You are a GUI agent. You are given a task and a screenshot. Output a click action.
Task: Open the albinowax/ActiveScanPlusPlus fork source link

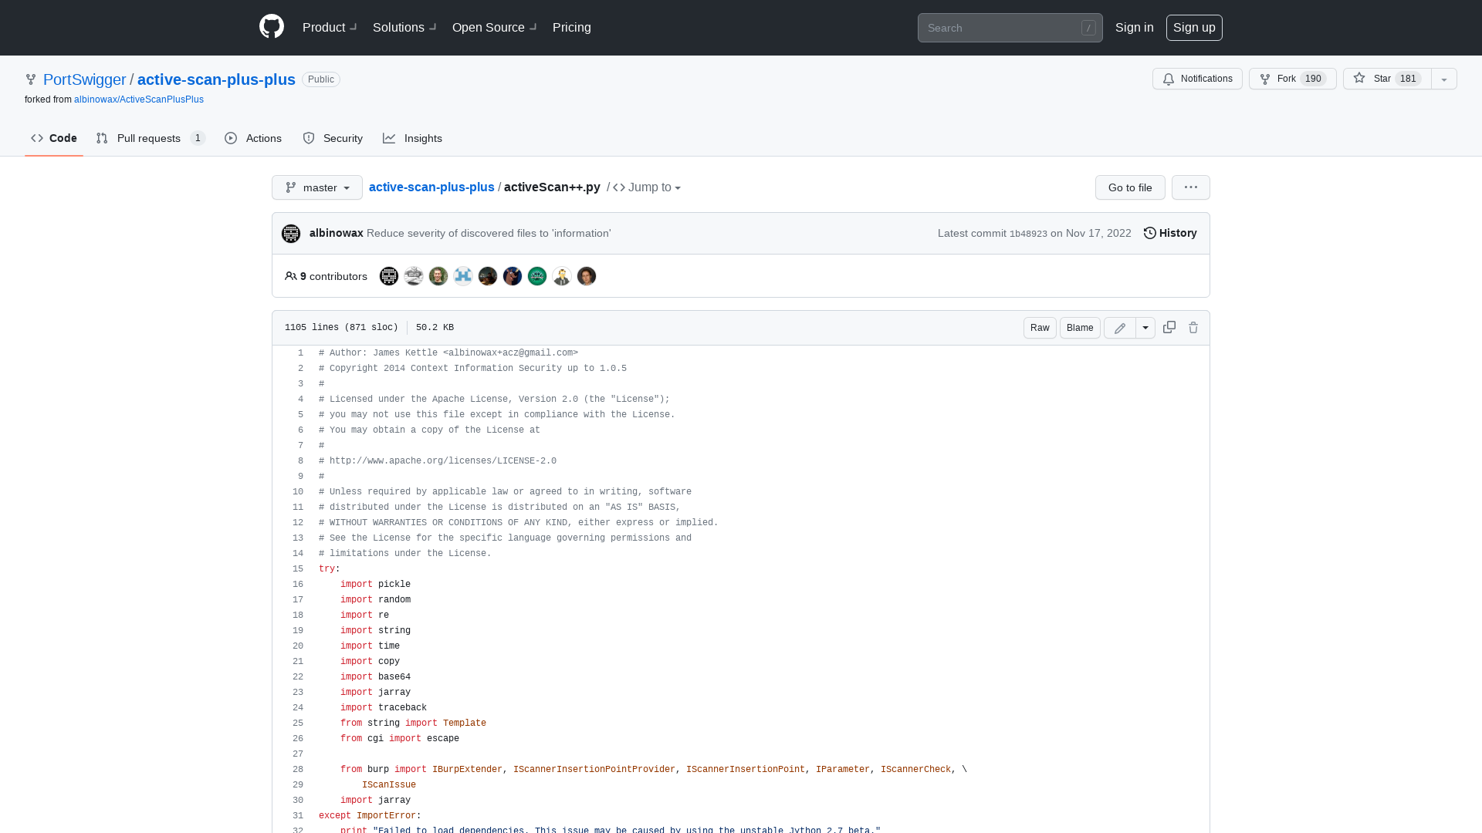(x=139, y=99)
